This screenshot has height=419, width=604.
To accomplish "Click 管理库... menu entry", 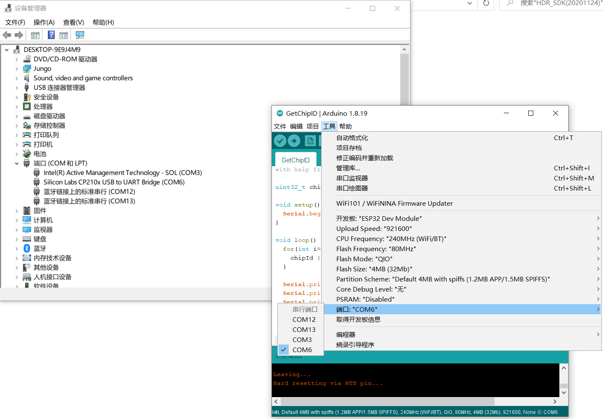I will tap(462, 168).
